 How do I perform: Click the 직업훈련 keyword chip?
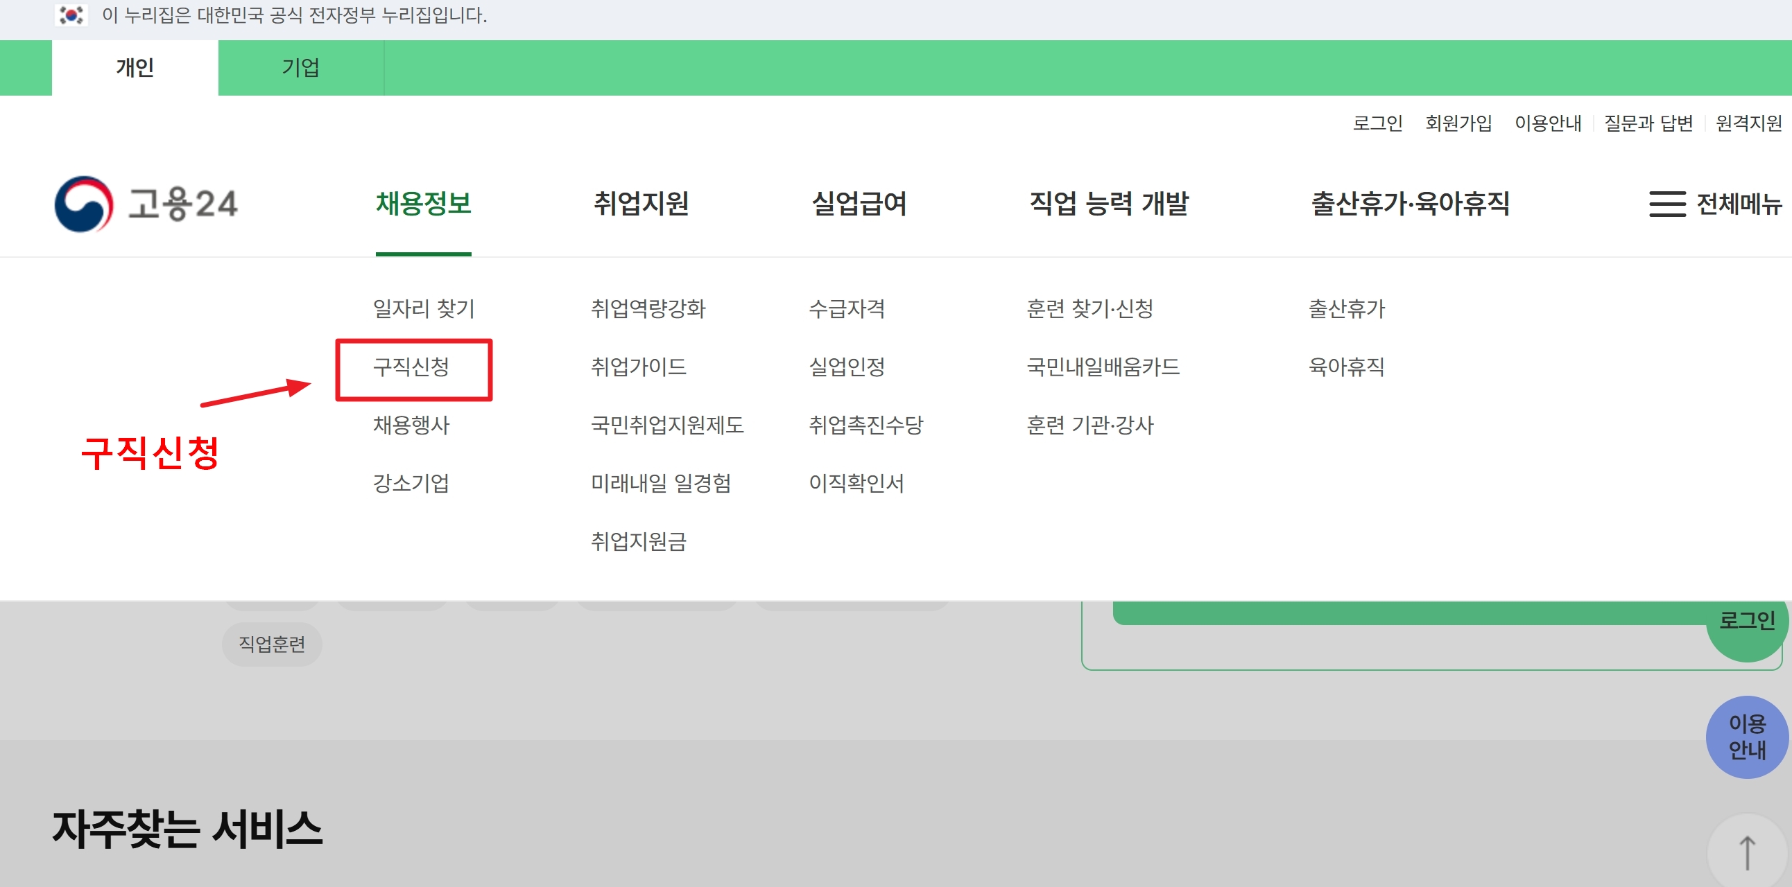(272, 644)
